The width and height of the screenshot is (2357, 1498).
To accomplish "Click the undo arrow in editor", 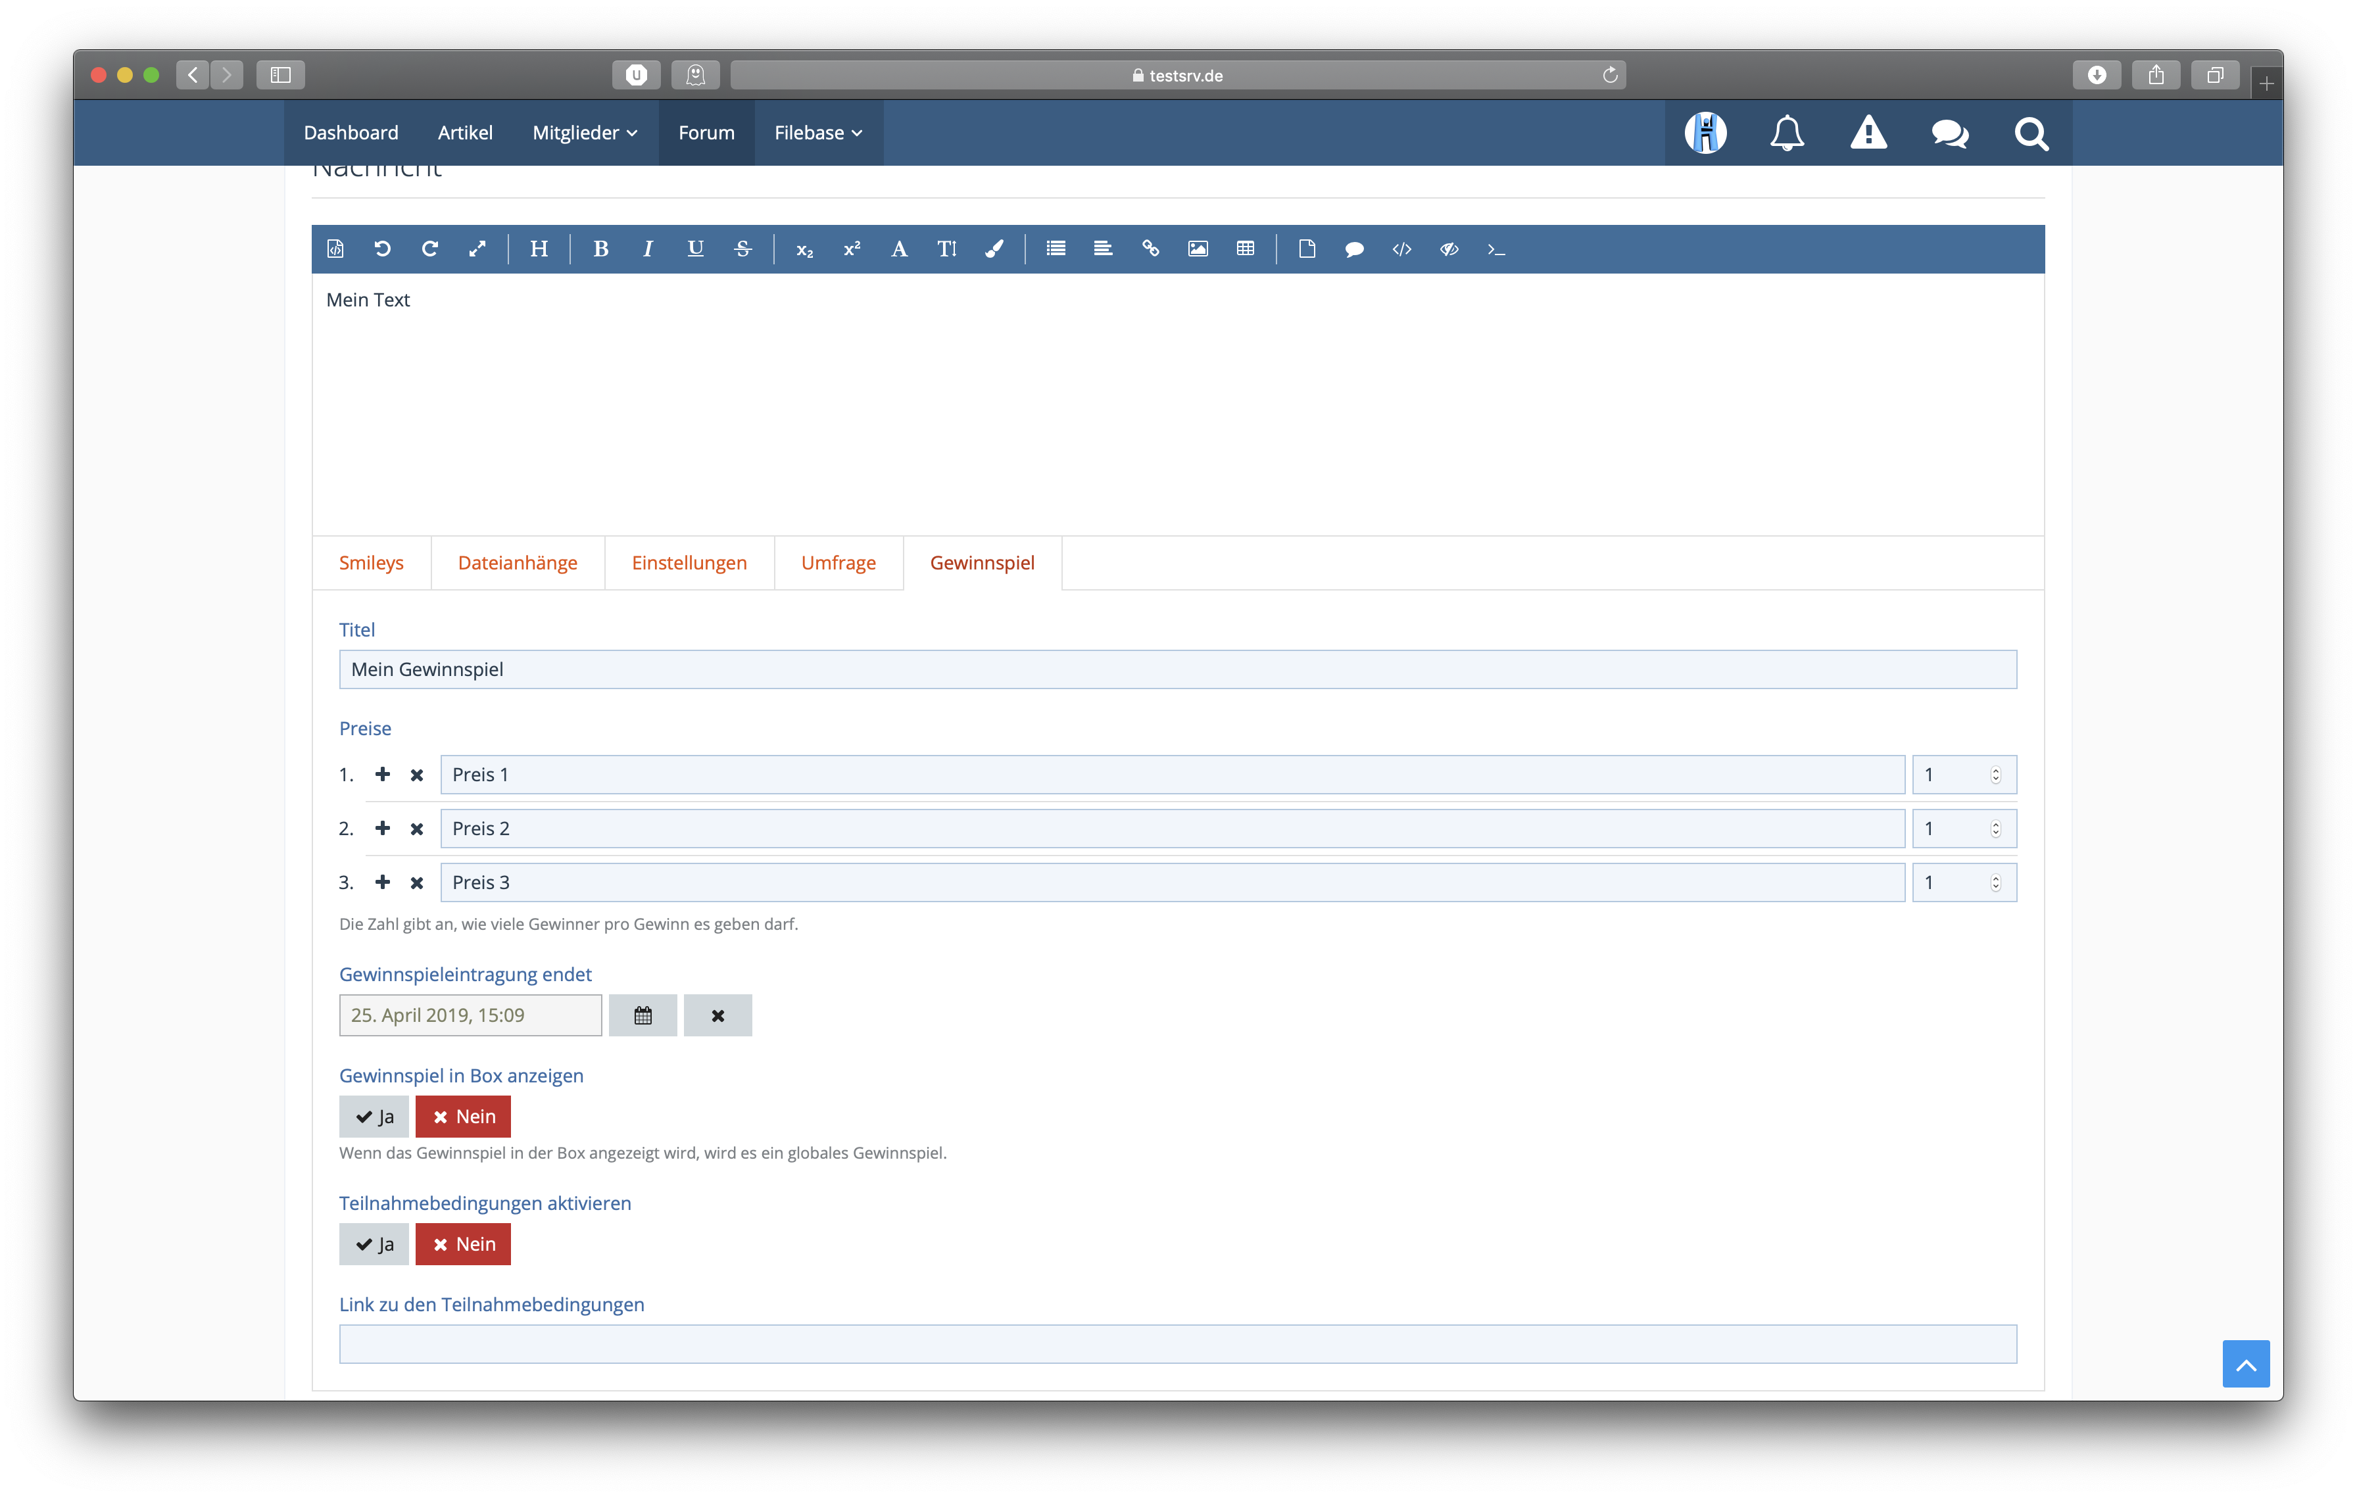I will pyautogui.click(x=381, y=249).
